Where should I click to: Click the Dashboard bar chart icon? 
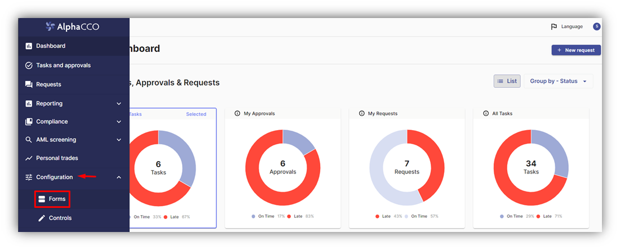click(x=29, y=46)
